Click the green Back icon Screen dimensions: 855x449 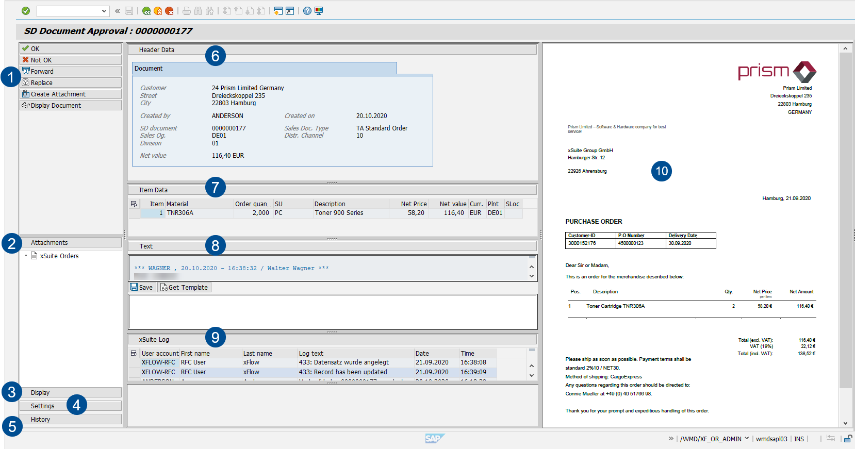[x=146, y=11]
